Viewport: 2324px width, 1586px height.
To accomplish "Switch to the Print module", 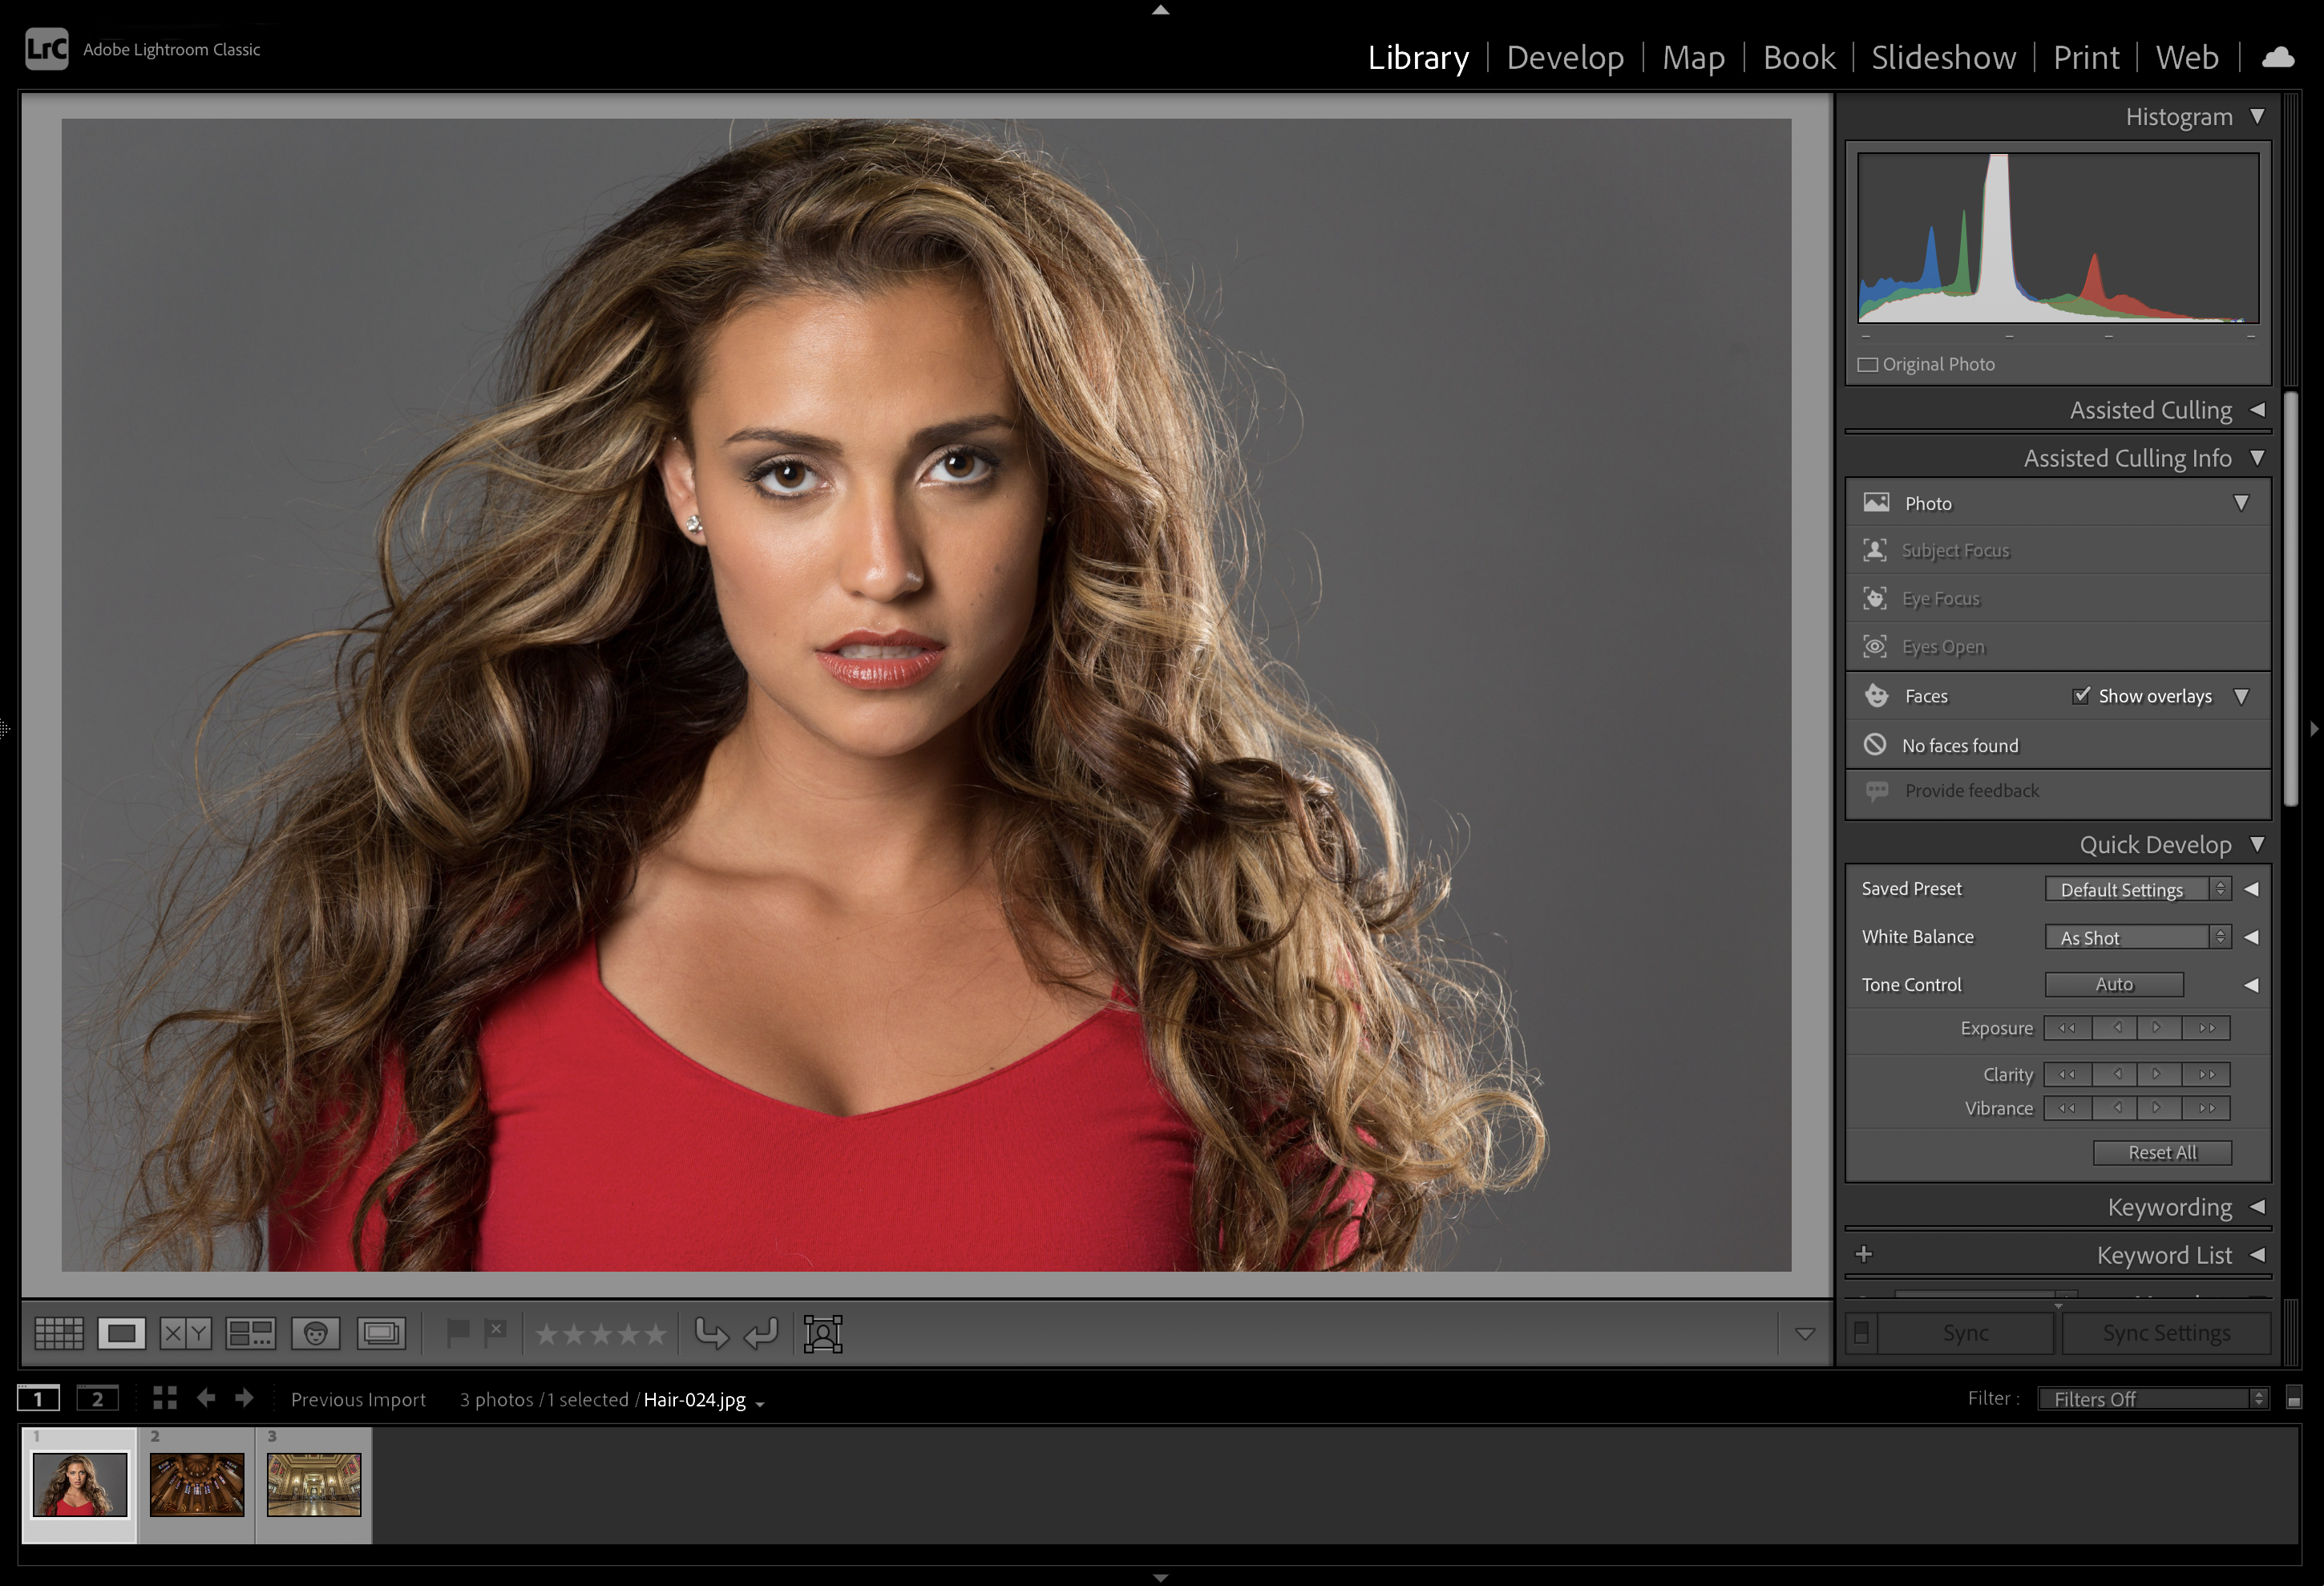I will [x=2086, y=57].
